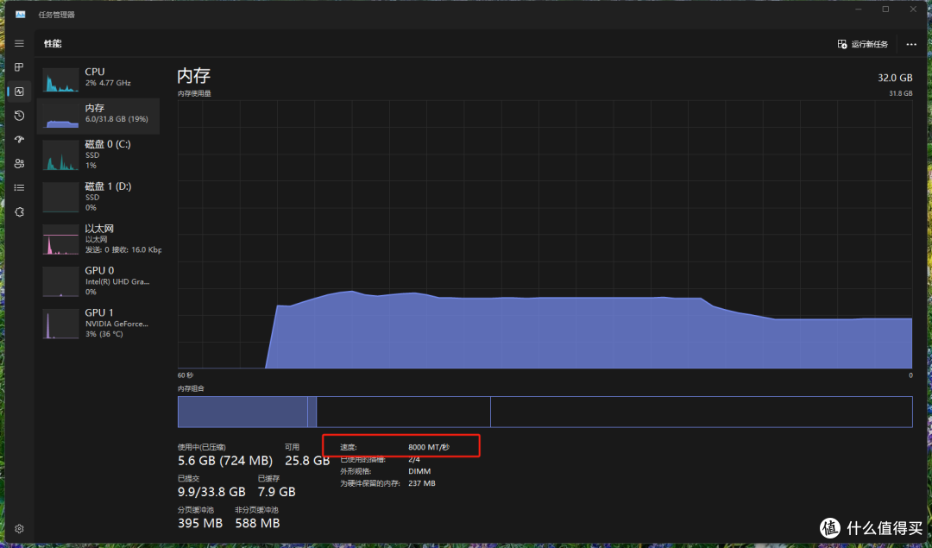Click the 588 MB non-paged pool value

(x=257, y=523)
